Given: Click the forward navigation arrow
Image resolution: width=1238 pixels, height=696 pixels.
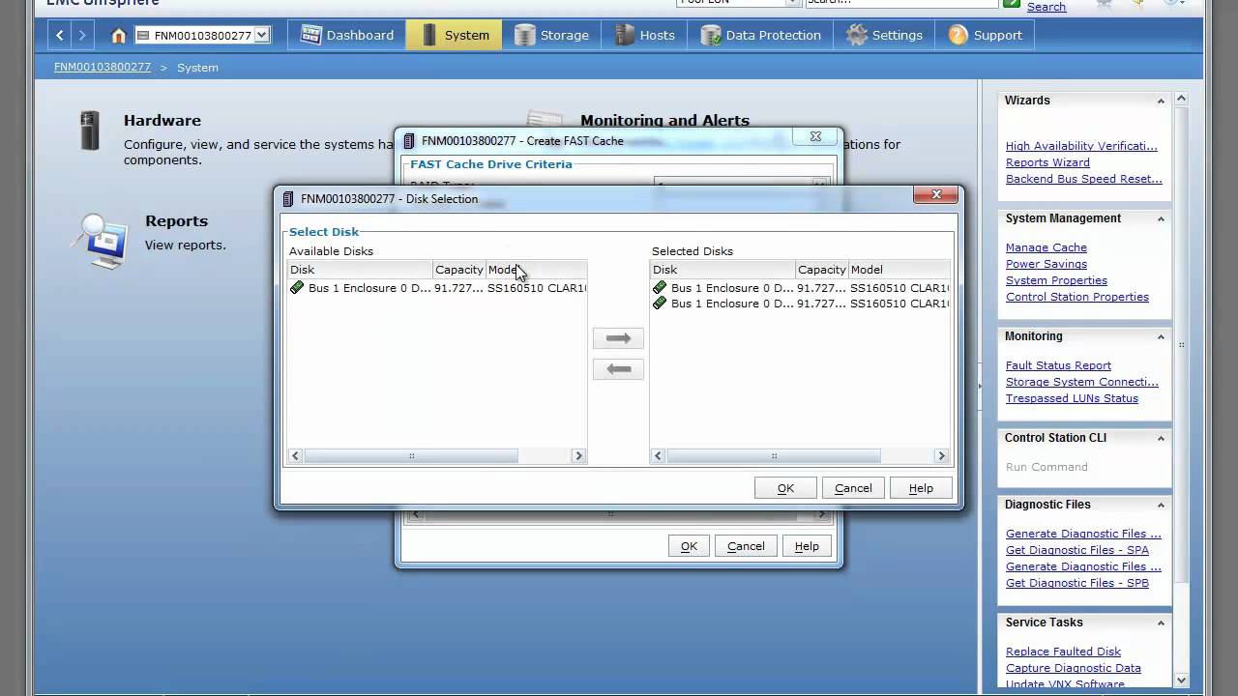Looking at the screenshot, I should 82,35.
